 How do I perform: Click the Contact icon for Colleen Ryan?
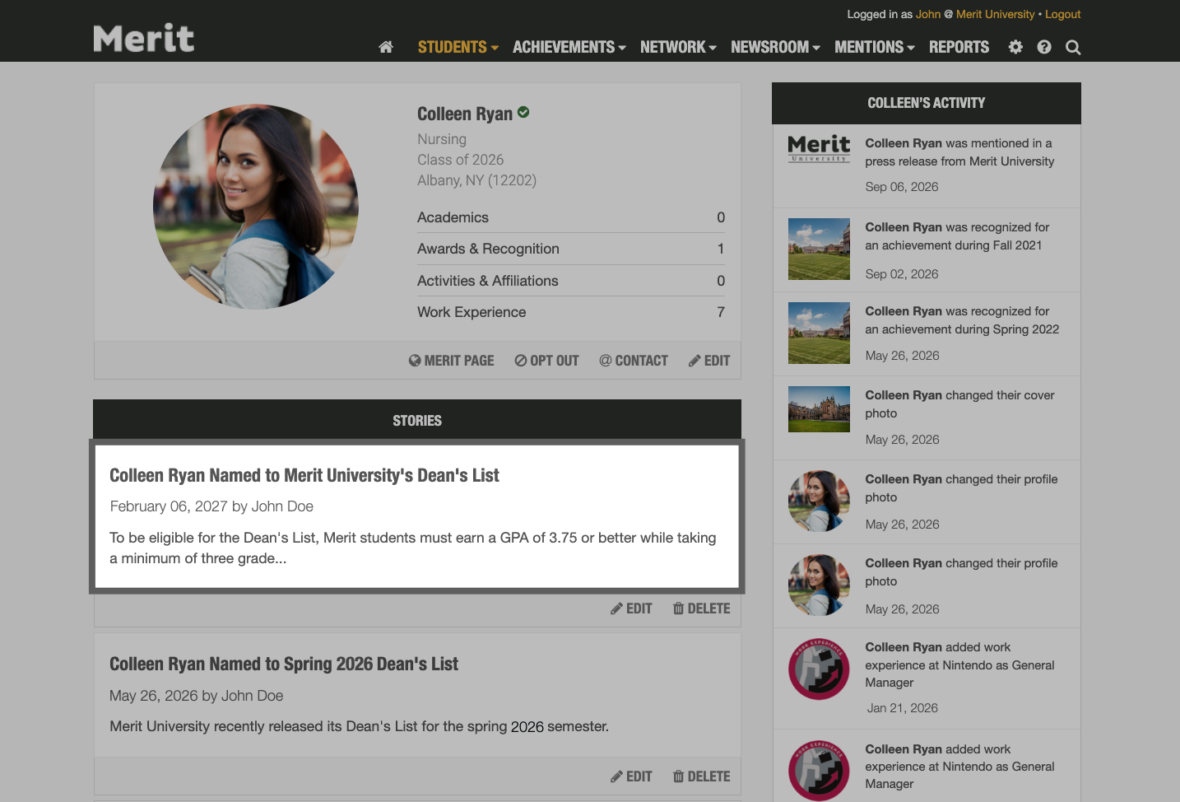coord(606,360)
